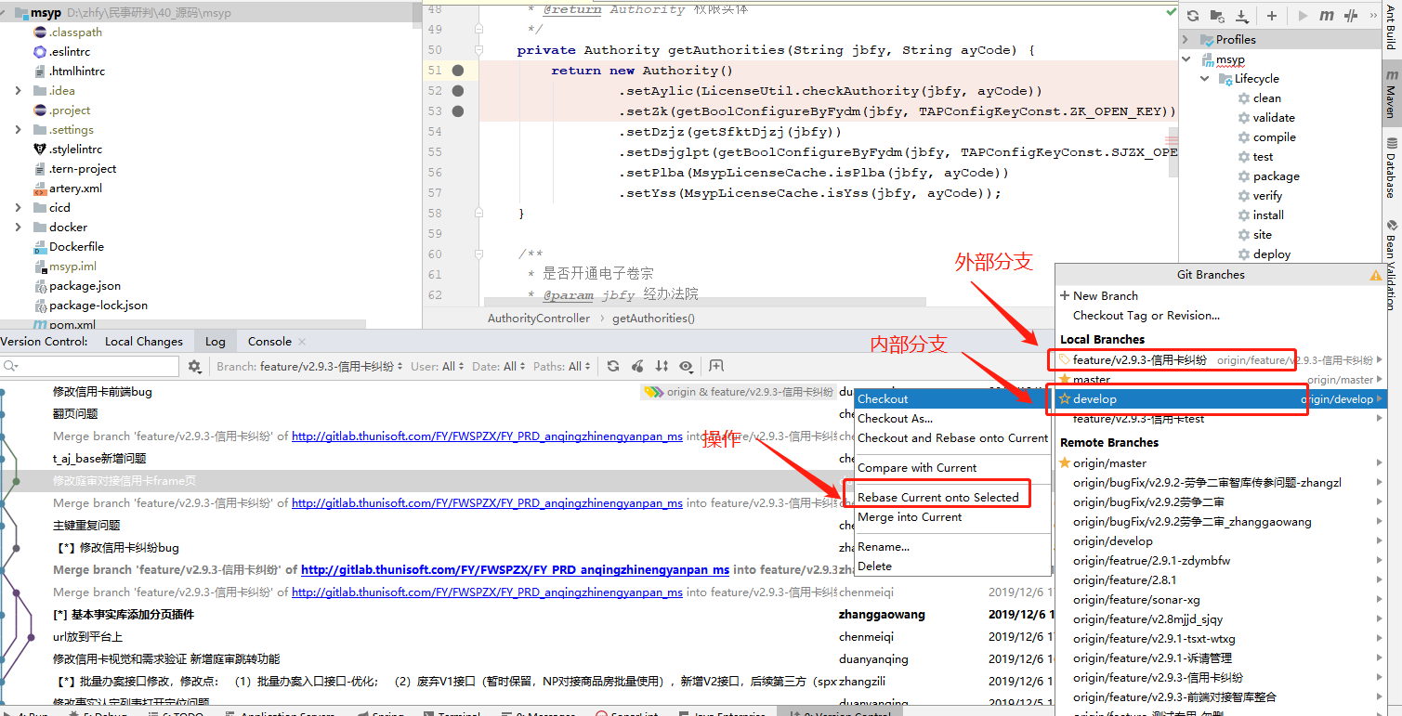
Task: Toggle IntelliSort icon in log toolbar
Action: [662, 367]
